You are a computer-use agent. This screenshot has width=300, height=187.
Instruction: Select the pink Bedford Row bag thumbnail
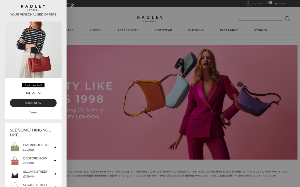[15, 160]
